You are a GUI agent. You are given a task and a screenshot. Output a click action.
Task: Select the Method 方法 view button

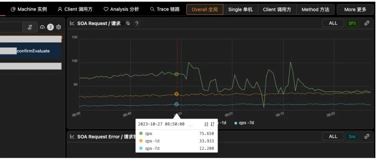315,9
